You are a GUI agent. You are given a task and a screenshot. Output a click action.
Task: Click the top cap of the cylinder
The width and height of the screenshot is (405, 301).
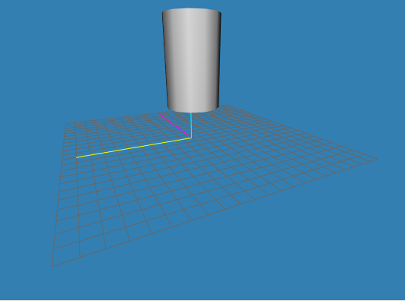point(191,10)
